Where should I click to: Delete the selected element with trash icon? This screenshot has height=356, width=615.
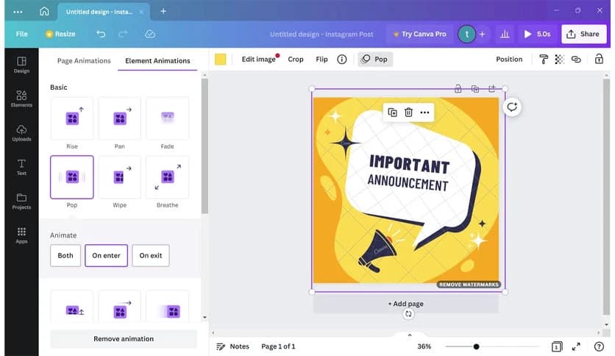408,113
